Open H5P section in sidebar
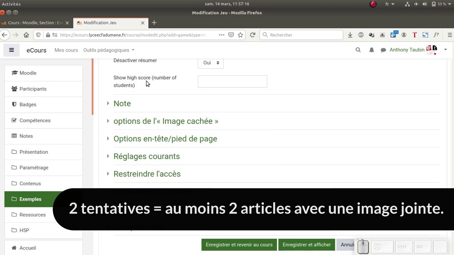 coord(43,230)
